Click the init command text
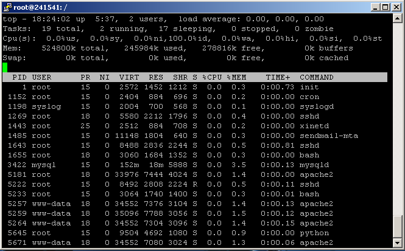This screenshot has height=251, width=405. (x=309, y=87)
